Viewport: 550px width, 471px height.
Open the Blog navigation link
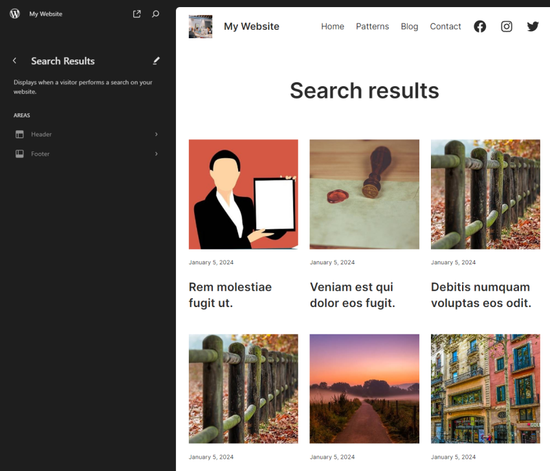click(x=409, y=27)
